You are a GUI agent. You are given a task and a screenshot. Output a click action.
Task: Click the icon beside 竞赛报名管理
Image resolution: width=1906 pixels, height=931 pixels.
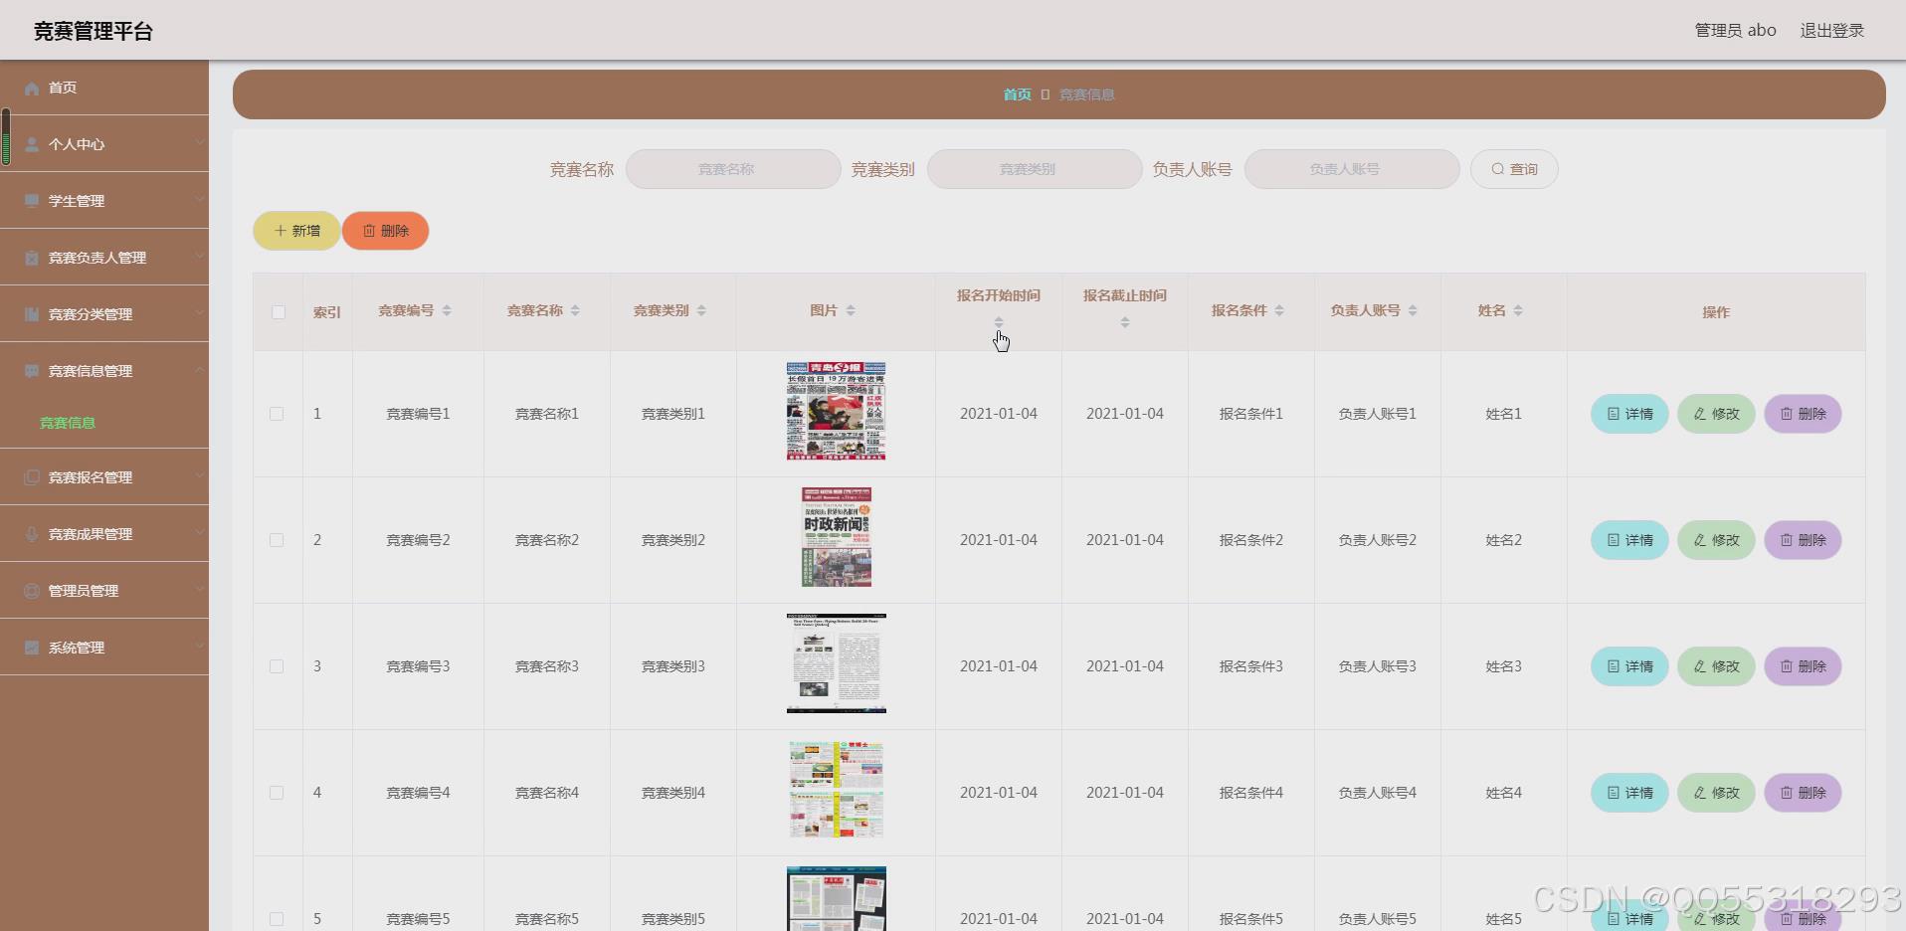click(x=32, y=478)
